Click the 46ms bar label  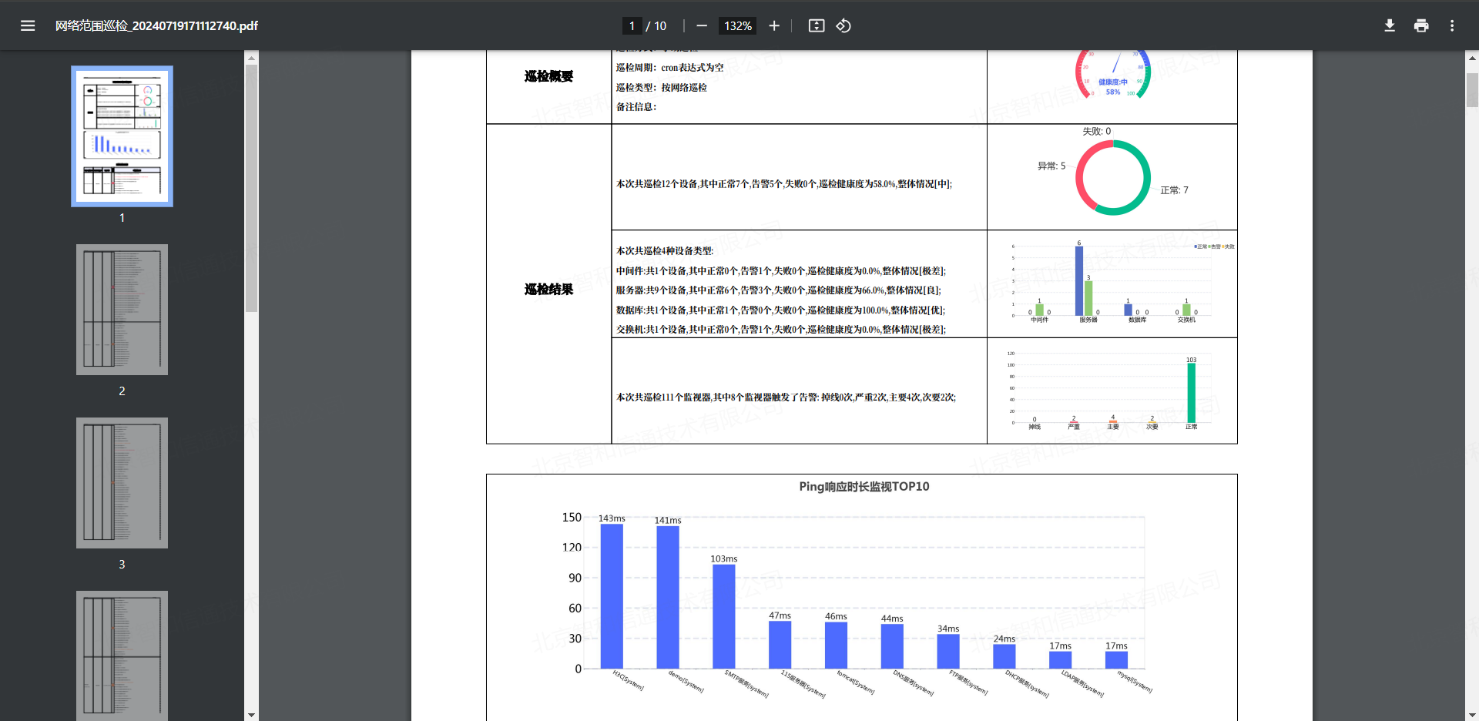pyautogui.click(x=836, y=616)
